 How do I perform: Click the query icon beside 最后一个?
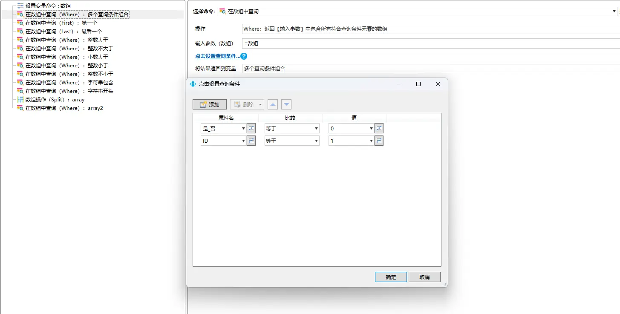[20, 32]
